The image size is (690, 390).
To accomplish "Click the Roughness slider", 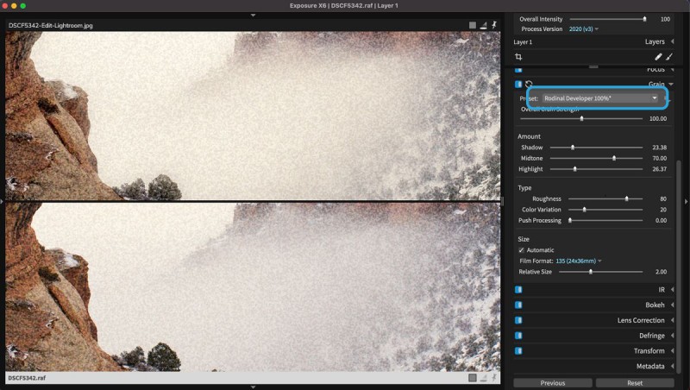I will pyautogui.click(x=605, y=199).
